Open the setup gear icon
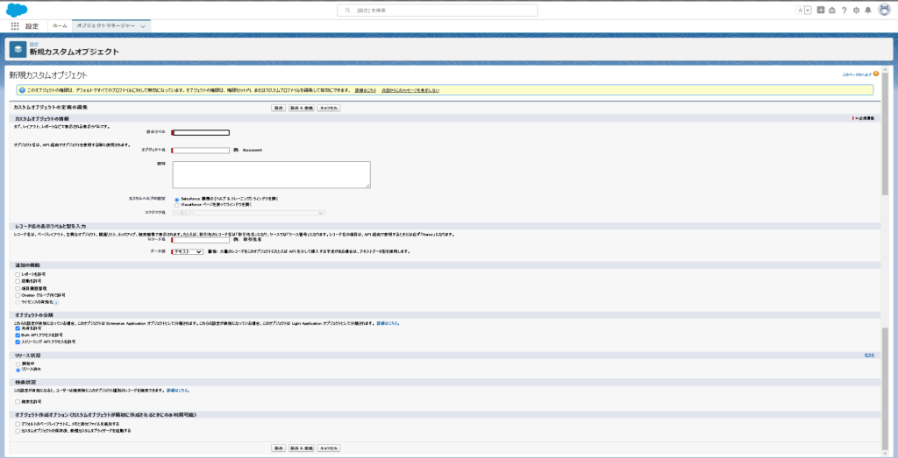 point(856,10)
